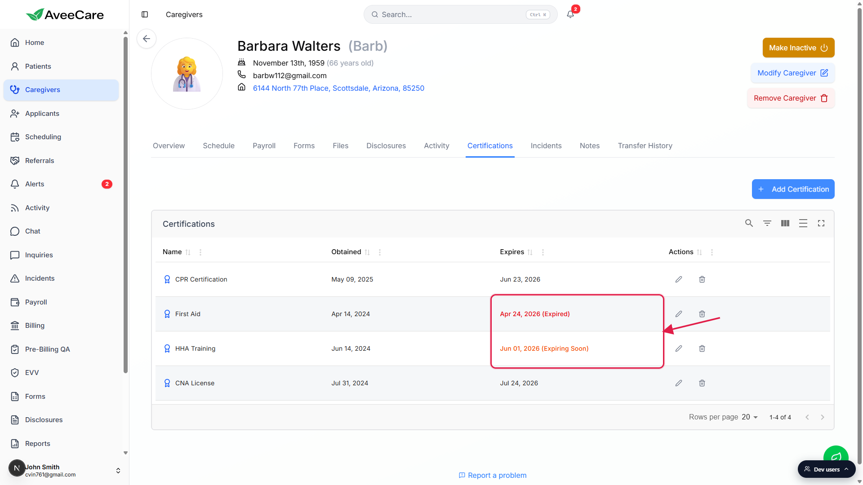Open EVV in sidebar
This screenshot has height=485, width=863.
point(61,373)
